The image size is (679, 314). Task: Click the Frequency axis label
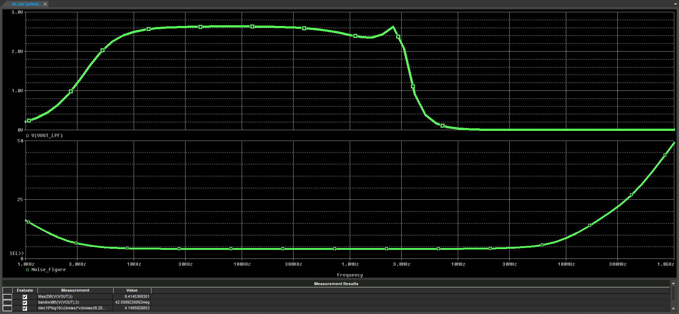pyautogui.click(x=350, y=275)
